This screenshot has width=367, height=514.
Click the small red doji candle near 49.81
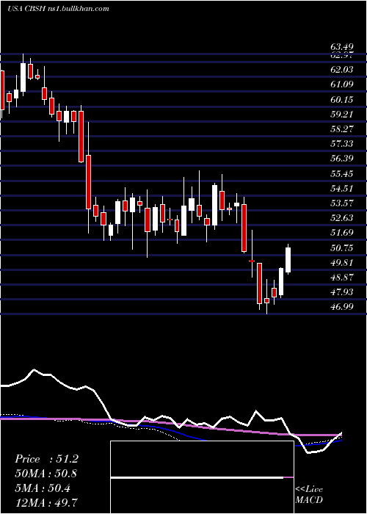252,261
